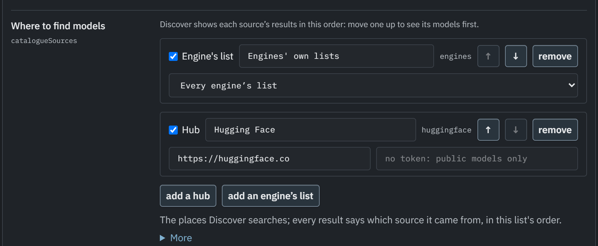This screenshot has width=598, height=246.
Task: Click the Engine's list checkbox label
Action: [x=207, y=56]
